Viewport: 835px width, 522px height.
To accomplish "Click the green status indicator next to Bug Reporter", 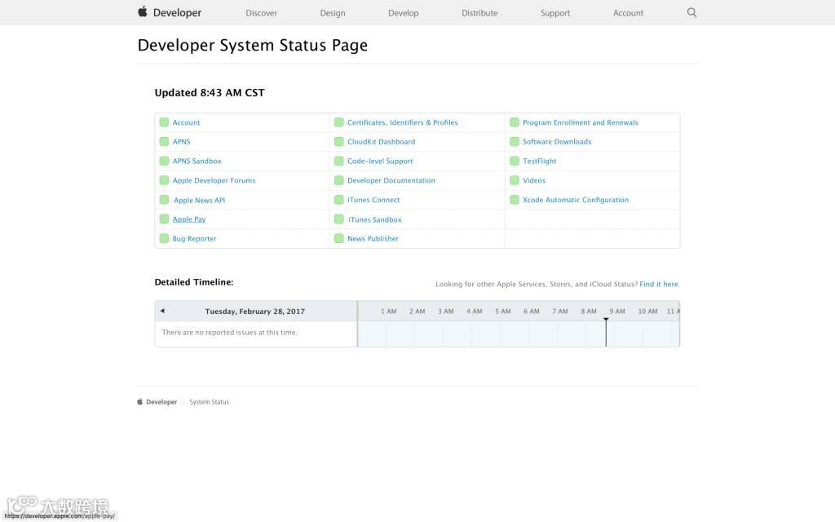I will pos(164,239).
